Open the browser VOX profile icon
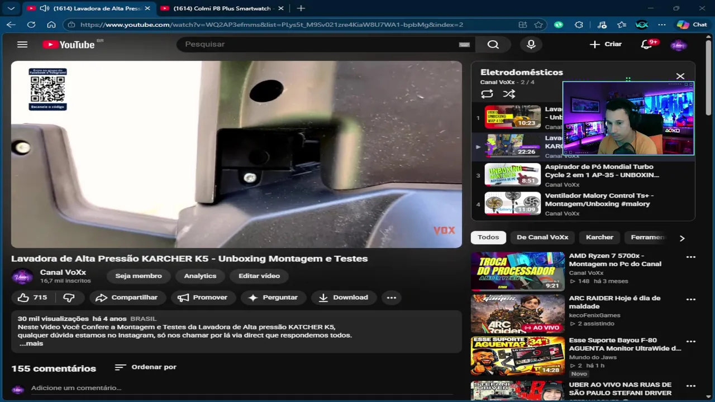 point(642,25)
